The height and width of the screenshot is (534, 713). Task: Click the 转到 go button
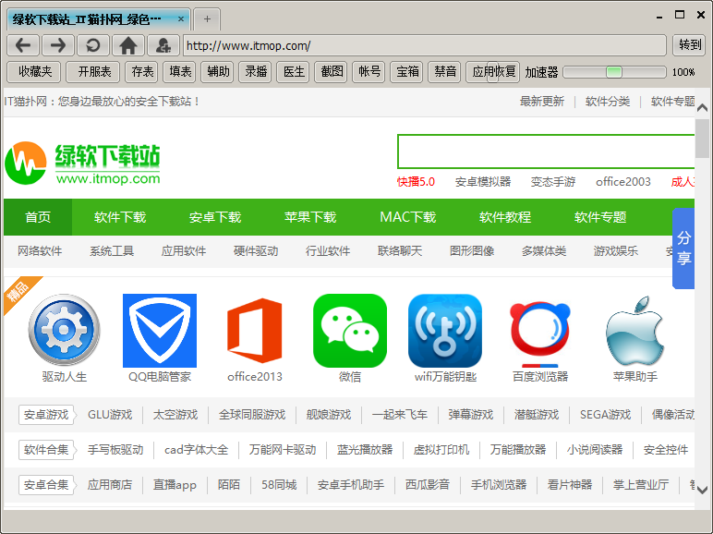(x=690, y=45)
